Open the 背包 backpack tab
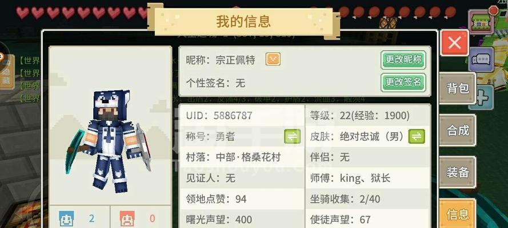 tap(458, 88)
